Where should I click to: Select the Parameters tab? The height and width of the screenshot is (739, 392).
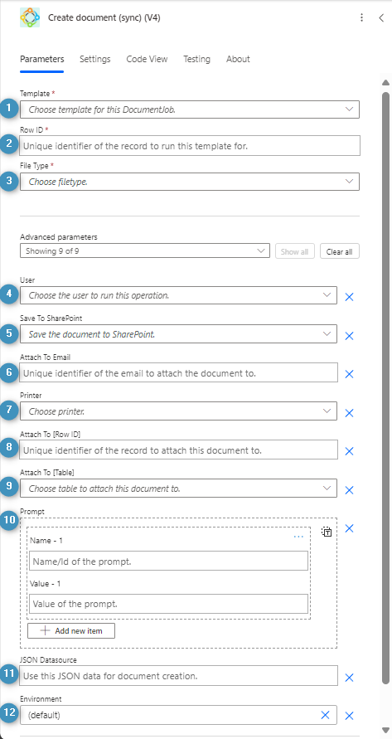click(42, 59)
